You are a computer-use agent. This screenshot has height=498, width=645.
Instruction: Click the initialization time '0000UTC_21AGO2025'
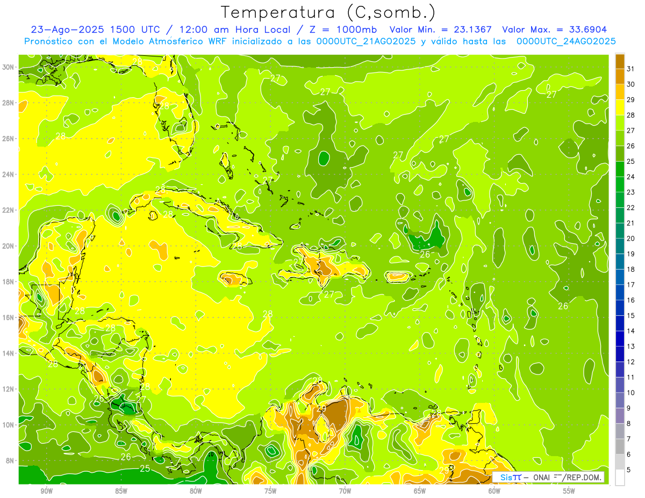(366, 41)
